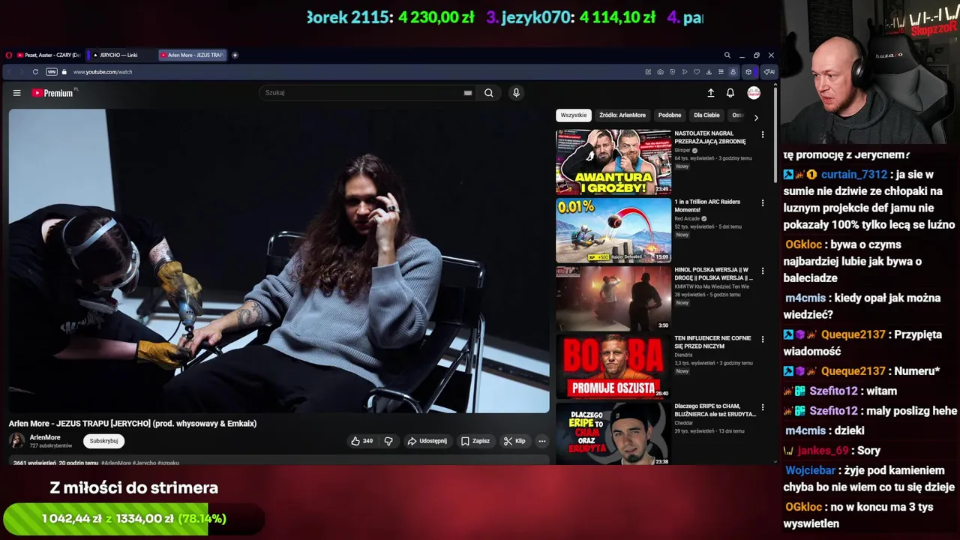Save video with Zapisz button
The image size is (960, 540).
[475, 441]
